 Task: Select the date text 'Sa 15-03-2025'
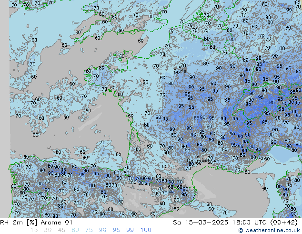201,223
